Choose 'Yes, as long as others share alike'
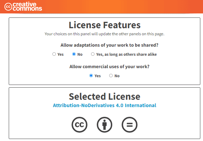 click(93, 54)
